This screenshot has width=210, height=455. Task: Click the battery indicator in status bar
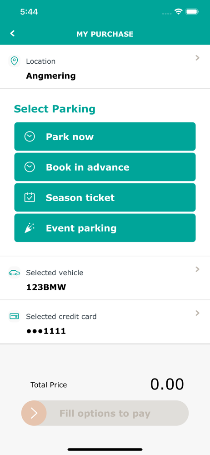tap(192, 12)
